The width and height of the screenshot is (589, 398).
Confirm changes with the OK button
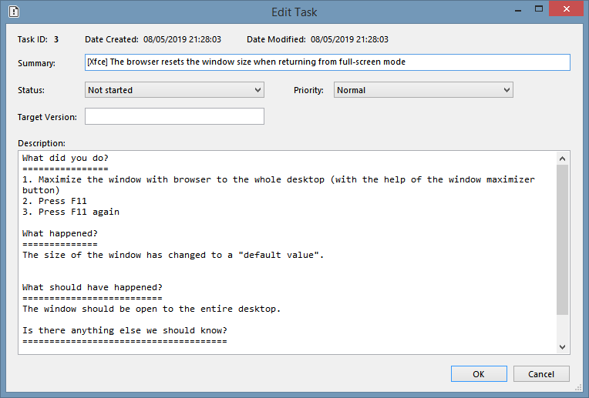pos(479,374)
